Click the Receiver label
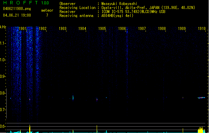This screenshot has width=209, height=133. pyautogui.click(x=67, y=12)
